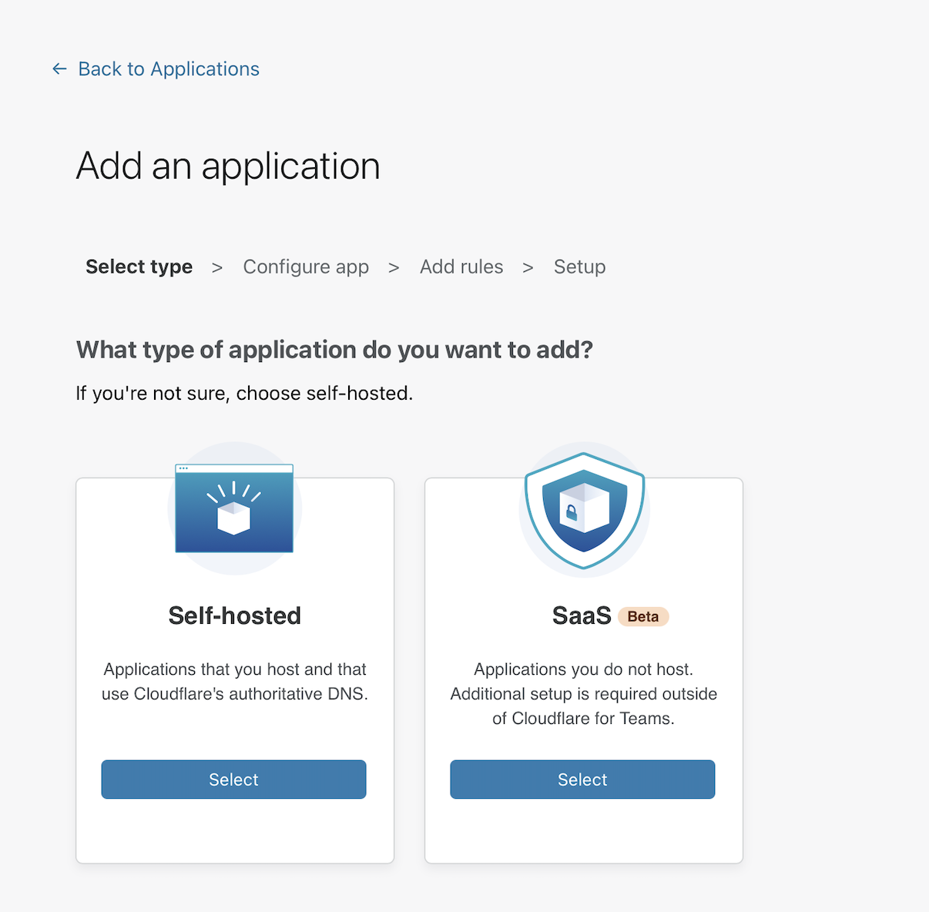Click the chevron after Configure app
This screenshot has width=929, height=912.
(394, 267)
